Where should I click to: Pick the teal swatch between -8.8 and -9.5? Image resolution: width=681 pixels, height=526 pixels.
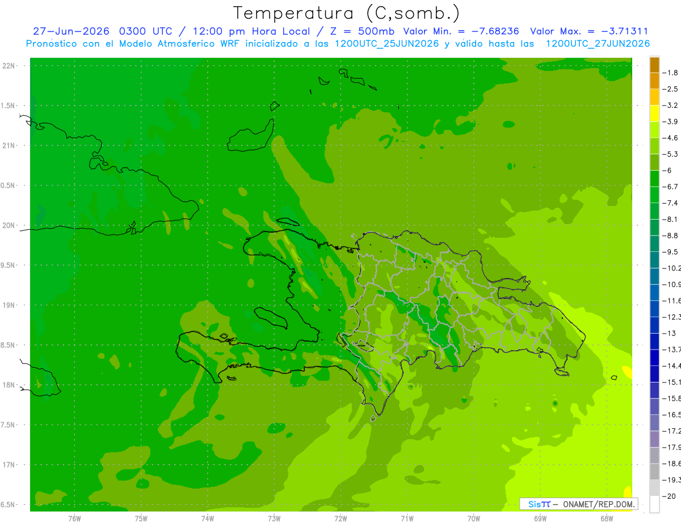tap(654, 244)
